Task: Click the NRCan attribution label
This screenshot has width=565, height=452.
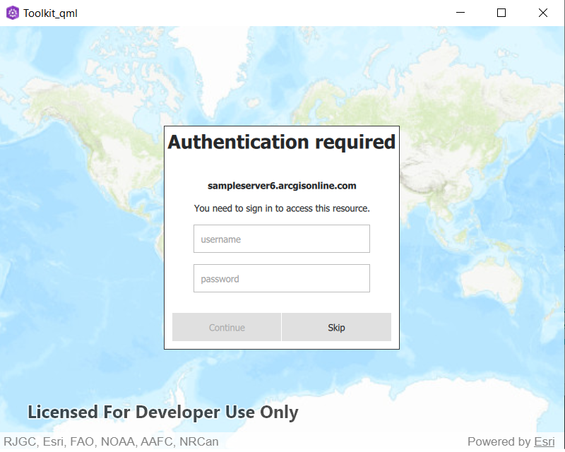Action: (198, 441)
